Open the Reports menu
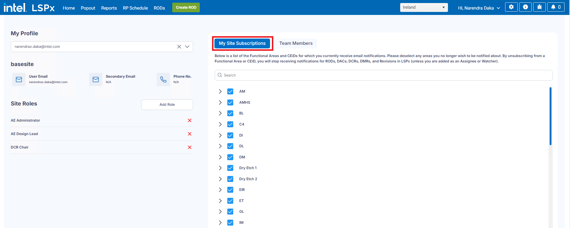 click(x=109, y=8)
